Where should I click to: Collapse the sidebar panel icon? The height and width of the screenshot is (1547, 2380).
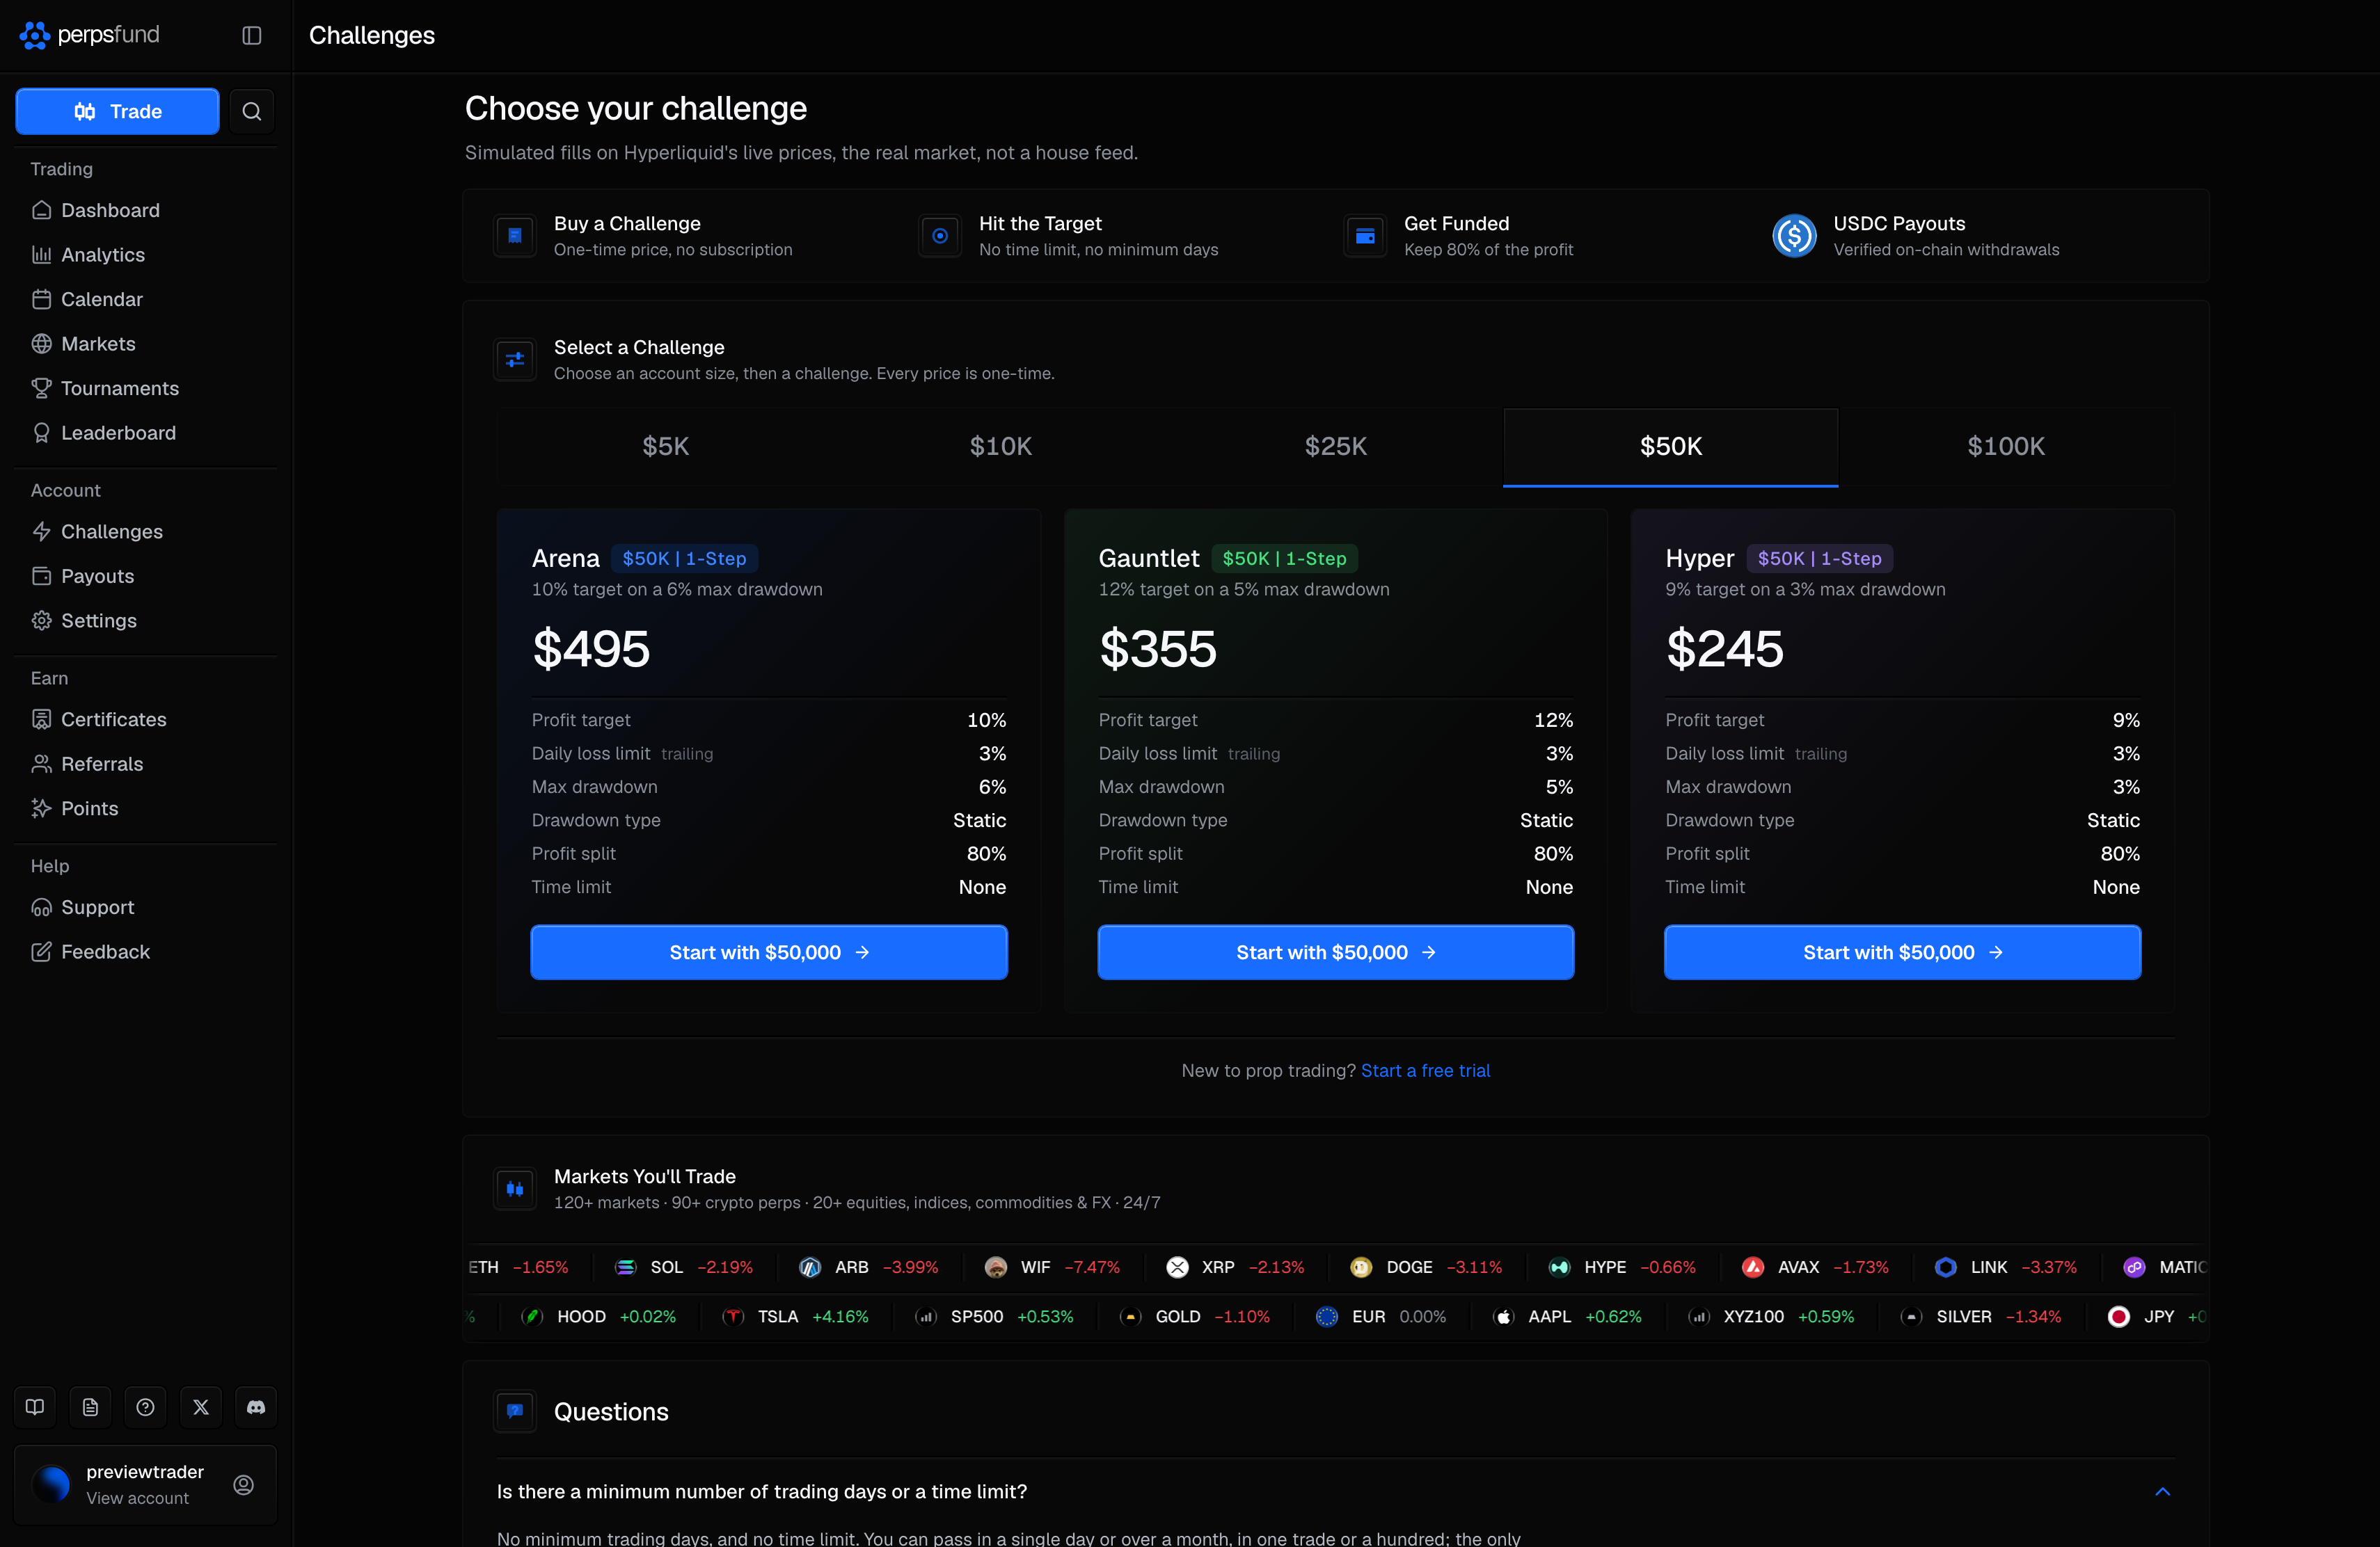(252, 35)
